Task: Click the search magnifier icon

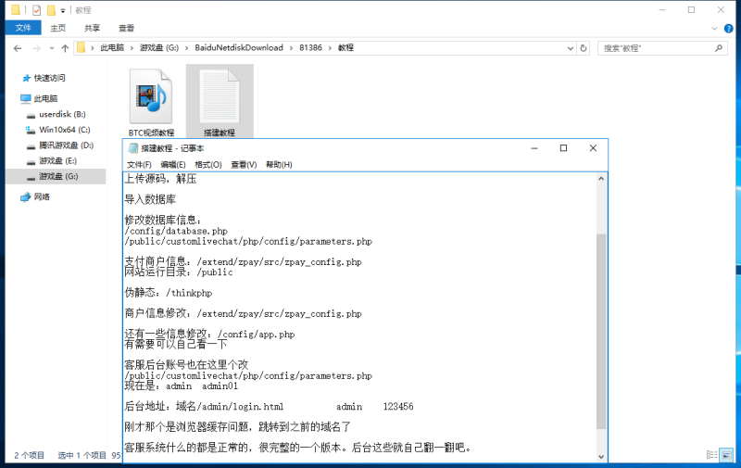Action: (x=719, y=48)
